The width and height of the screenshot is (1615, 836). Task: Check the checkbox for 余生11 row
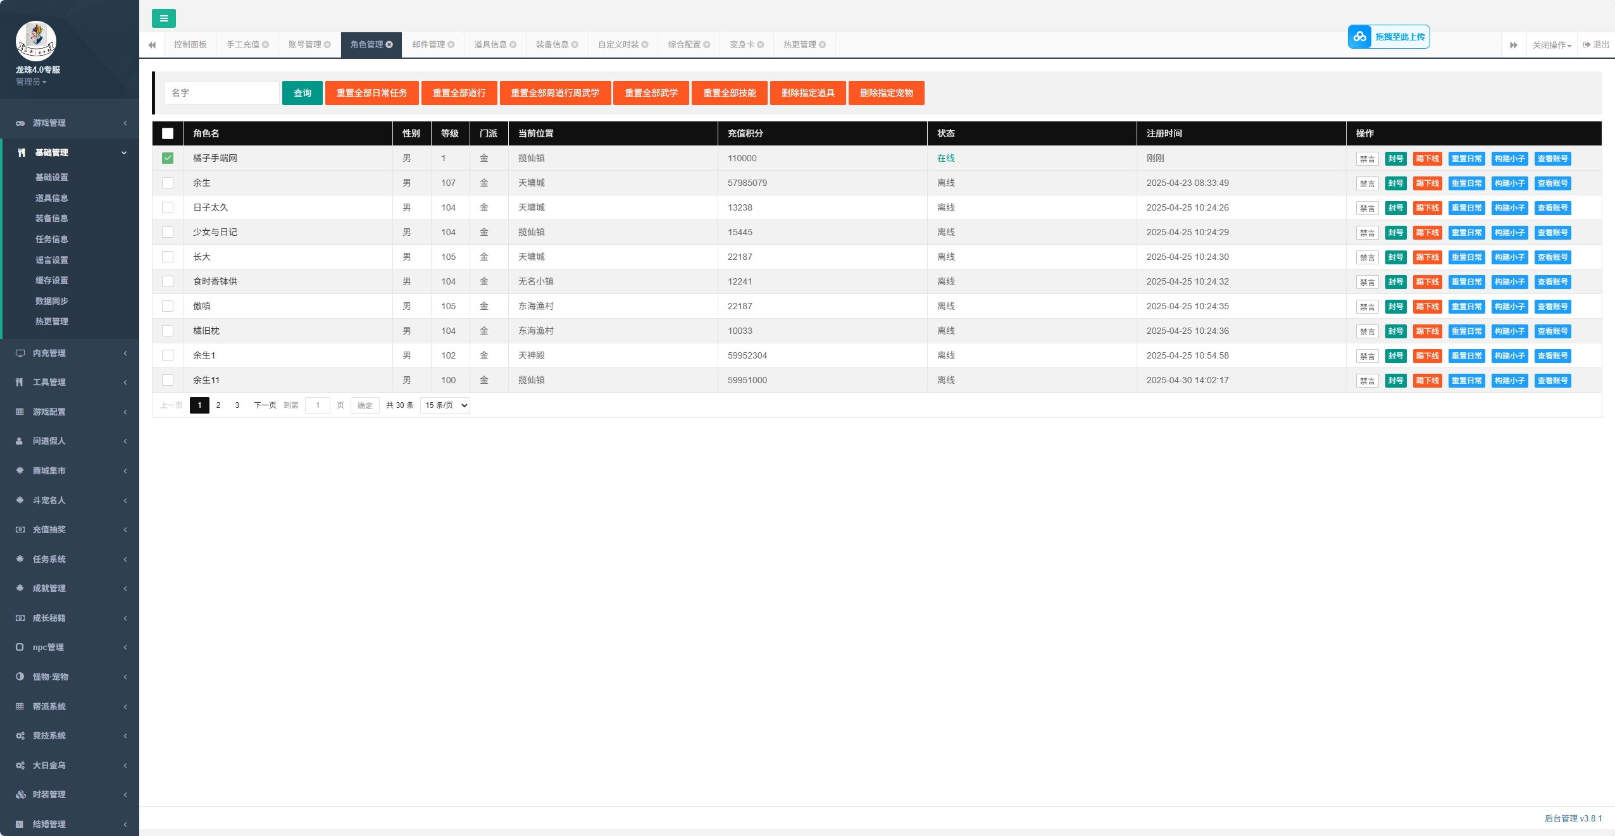168,380
